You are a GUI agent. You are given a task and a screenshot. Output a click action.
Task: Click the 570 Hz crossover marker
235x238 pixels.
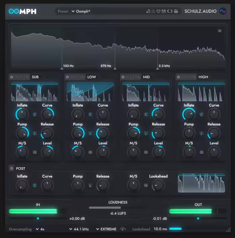point(115,68)
